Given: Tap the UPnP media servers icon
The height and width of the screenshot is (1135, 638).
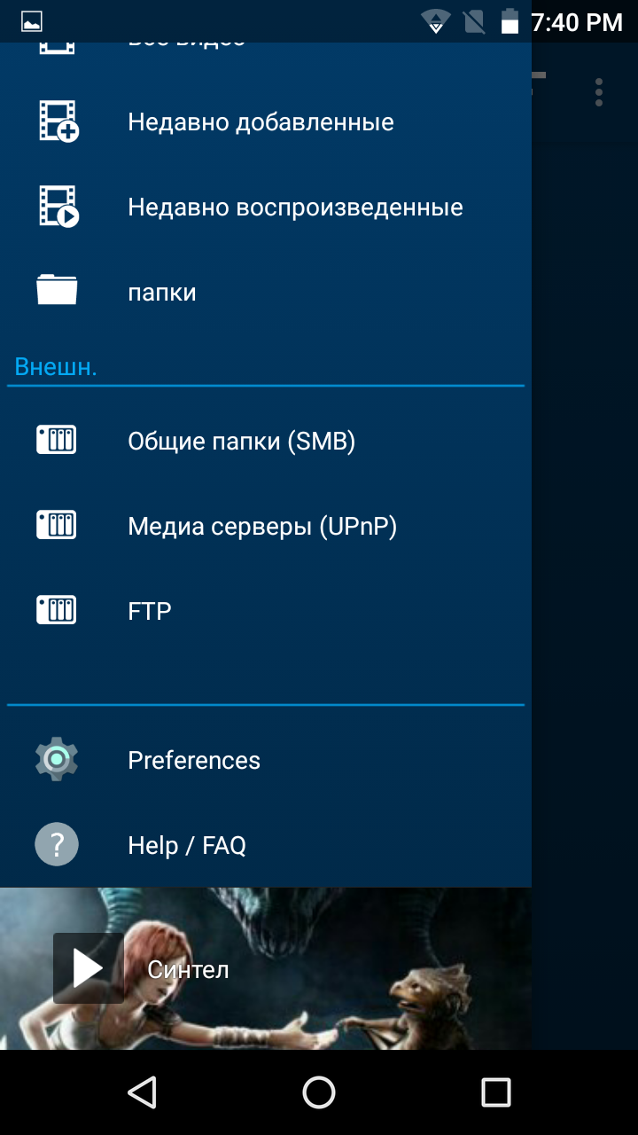Looking at the screenshot, I should [x=57, y=525].
